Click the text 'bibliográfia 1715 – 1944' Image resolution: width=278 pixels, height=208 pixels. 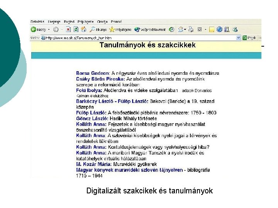coord(143,173)
